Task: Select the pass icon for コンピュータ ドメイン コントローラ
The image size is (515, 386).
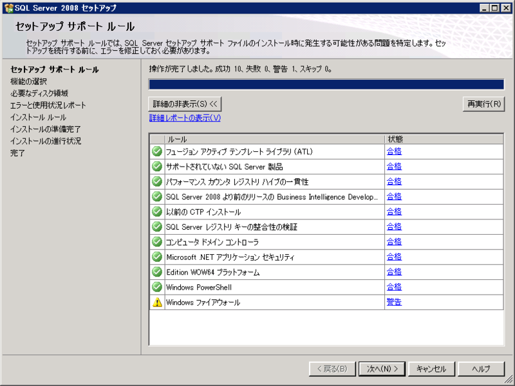Action: (x=156, y=241)
